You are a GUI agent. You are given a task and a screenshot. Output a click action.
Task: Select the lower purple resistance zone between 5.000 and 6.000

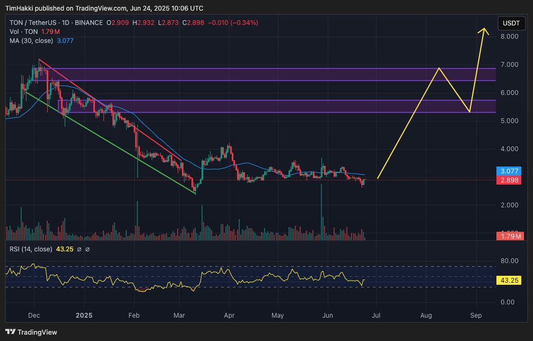click(277, 107)
